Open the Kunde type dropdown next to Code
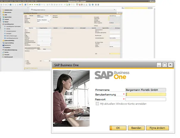The height and width of the screenshot is (138, 180). 51,15
